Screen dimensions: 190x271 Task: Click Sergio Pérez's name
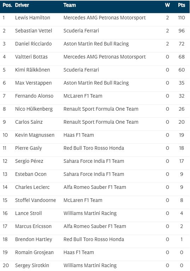coord(29,161)
